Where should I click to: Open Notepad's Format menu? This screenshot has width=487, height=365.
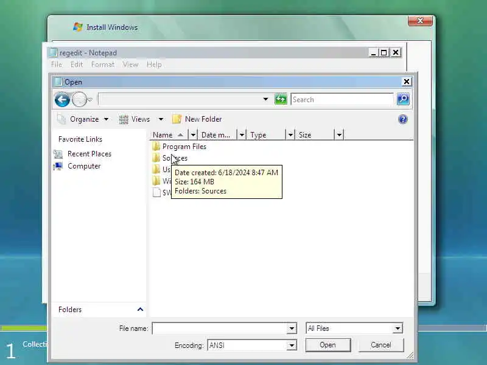103,64
